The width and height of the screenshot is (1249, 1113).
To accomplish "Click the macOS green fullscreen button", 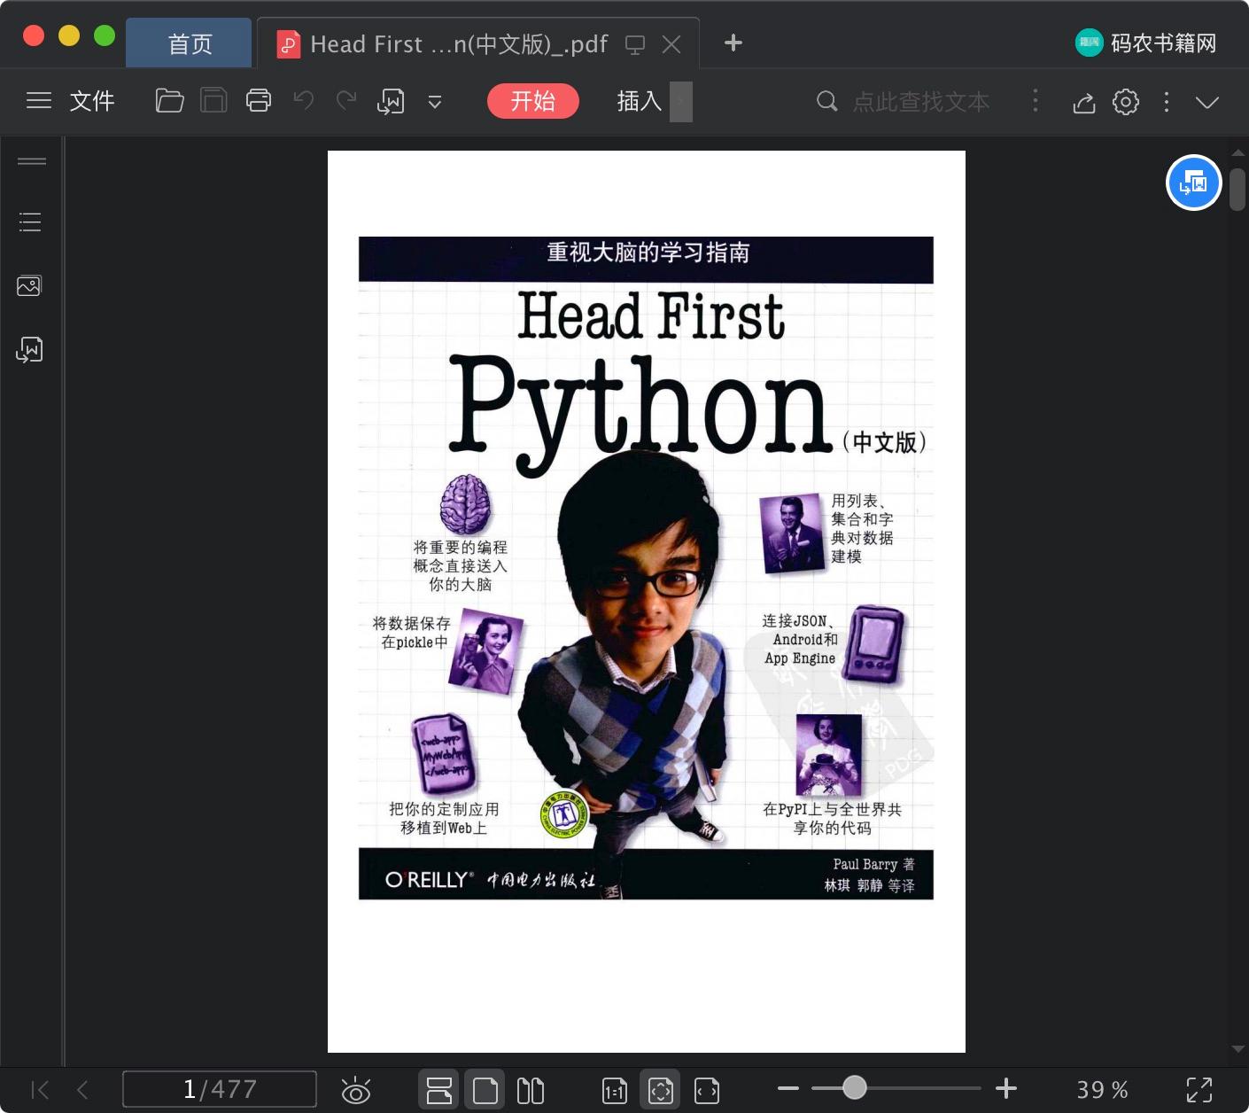I will tap(105, 35).
